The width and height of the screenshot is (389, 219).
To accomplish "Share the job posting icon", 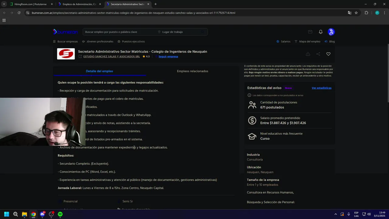I will coord(318,54).
